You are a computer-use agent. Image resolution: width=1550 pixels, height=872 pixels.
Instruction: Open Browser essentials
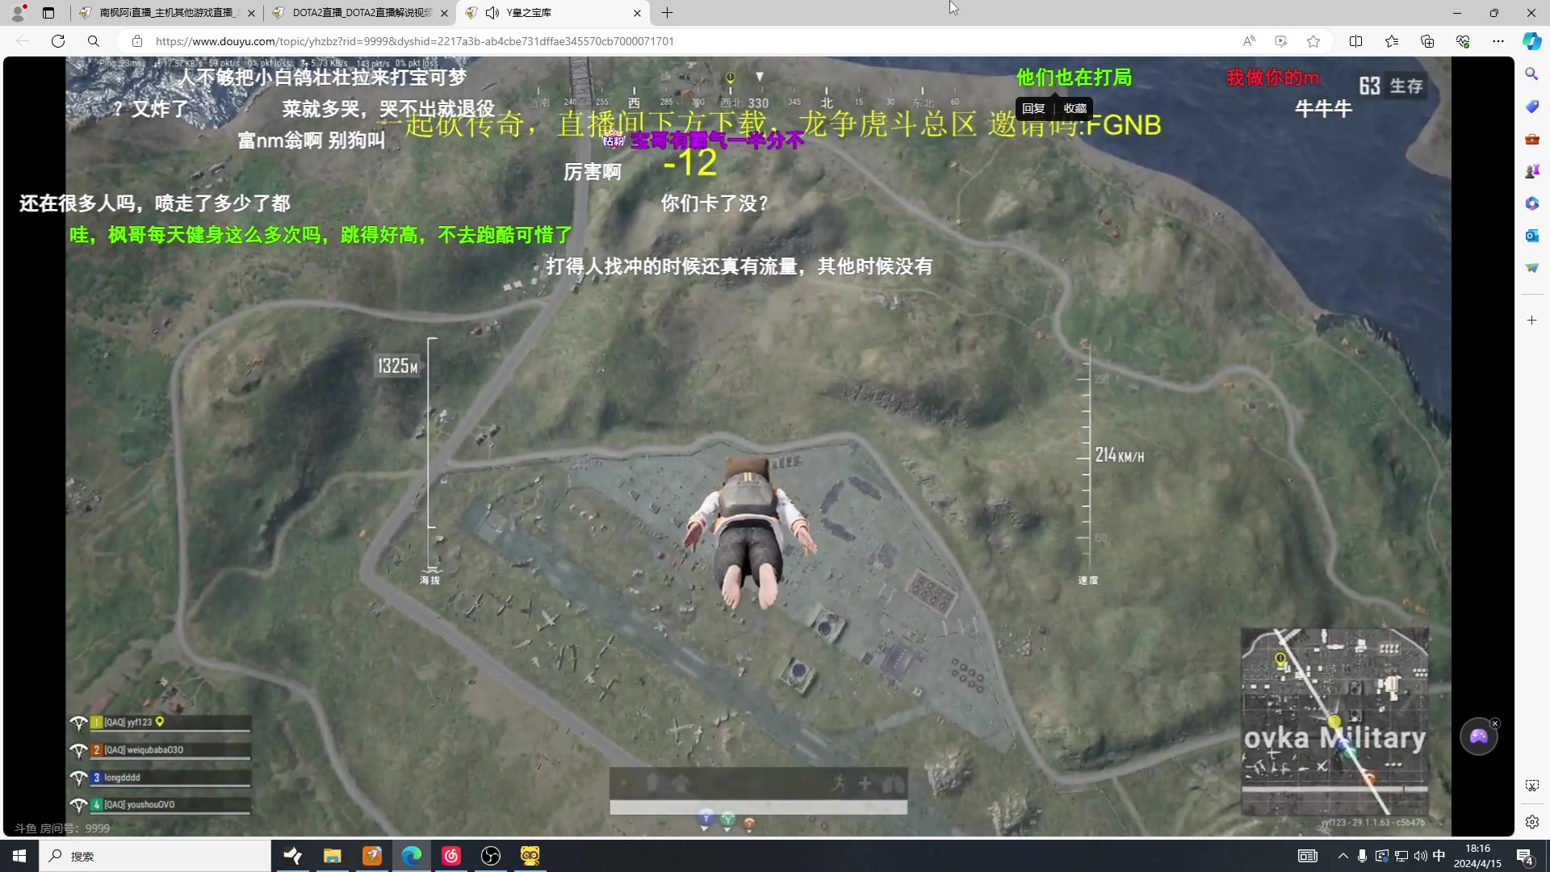coord(1463,41)
